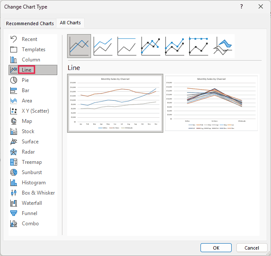Select the Stock chart category
Image resolution: width=271 pixels, height=256 pixels.
pyautogui.click(x=33, y=131)
